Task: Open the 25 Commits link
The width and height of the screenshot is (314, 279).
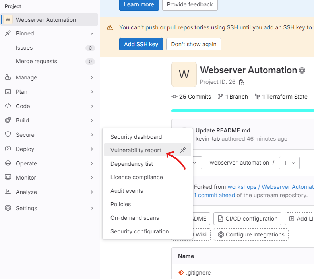Action: [x=191, y=97]
